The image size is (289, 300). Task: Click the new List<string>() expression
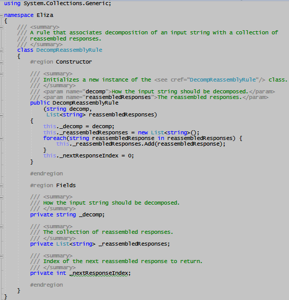[x=168, y=132]
